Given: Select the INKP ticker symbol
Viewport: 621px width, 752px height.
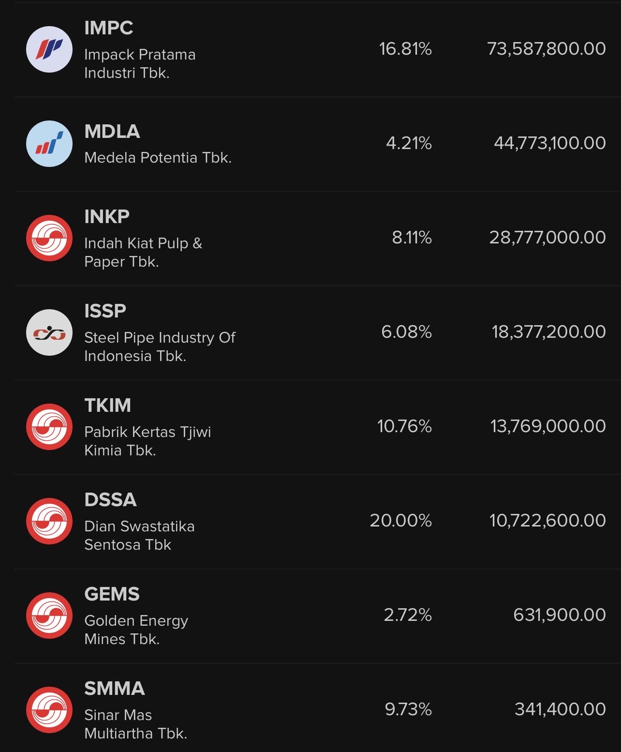Looking at the screenshot, I should click(x=107, y=216).
